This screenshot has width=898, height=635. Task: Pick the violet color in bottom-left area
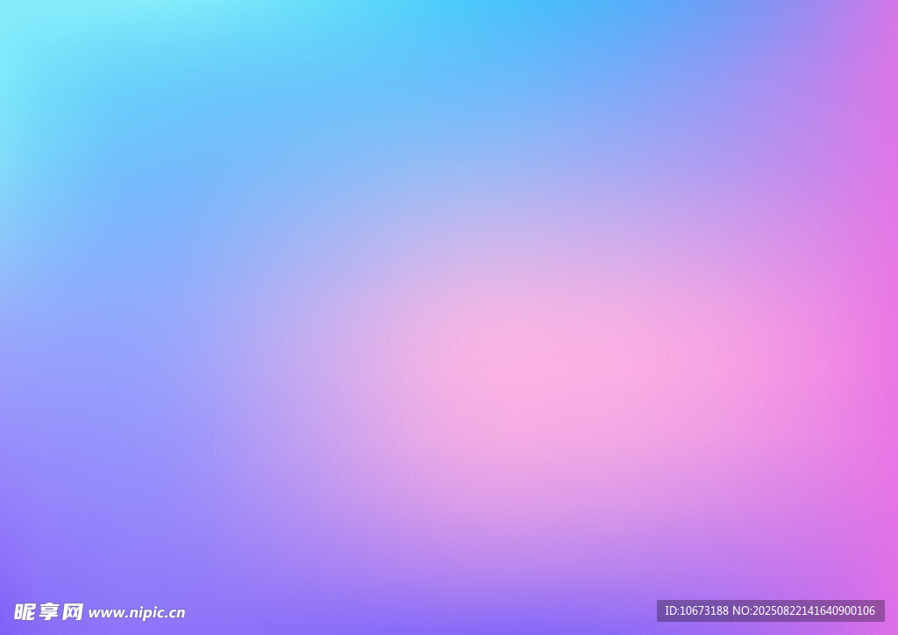click(x=53, y=526)
